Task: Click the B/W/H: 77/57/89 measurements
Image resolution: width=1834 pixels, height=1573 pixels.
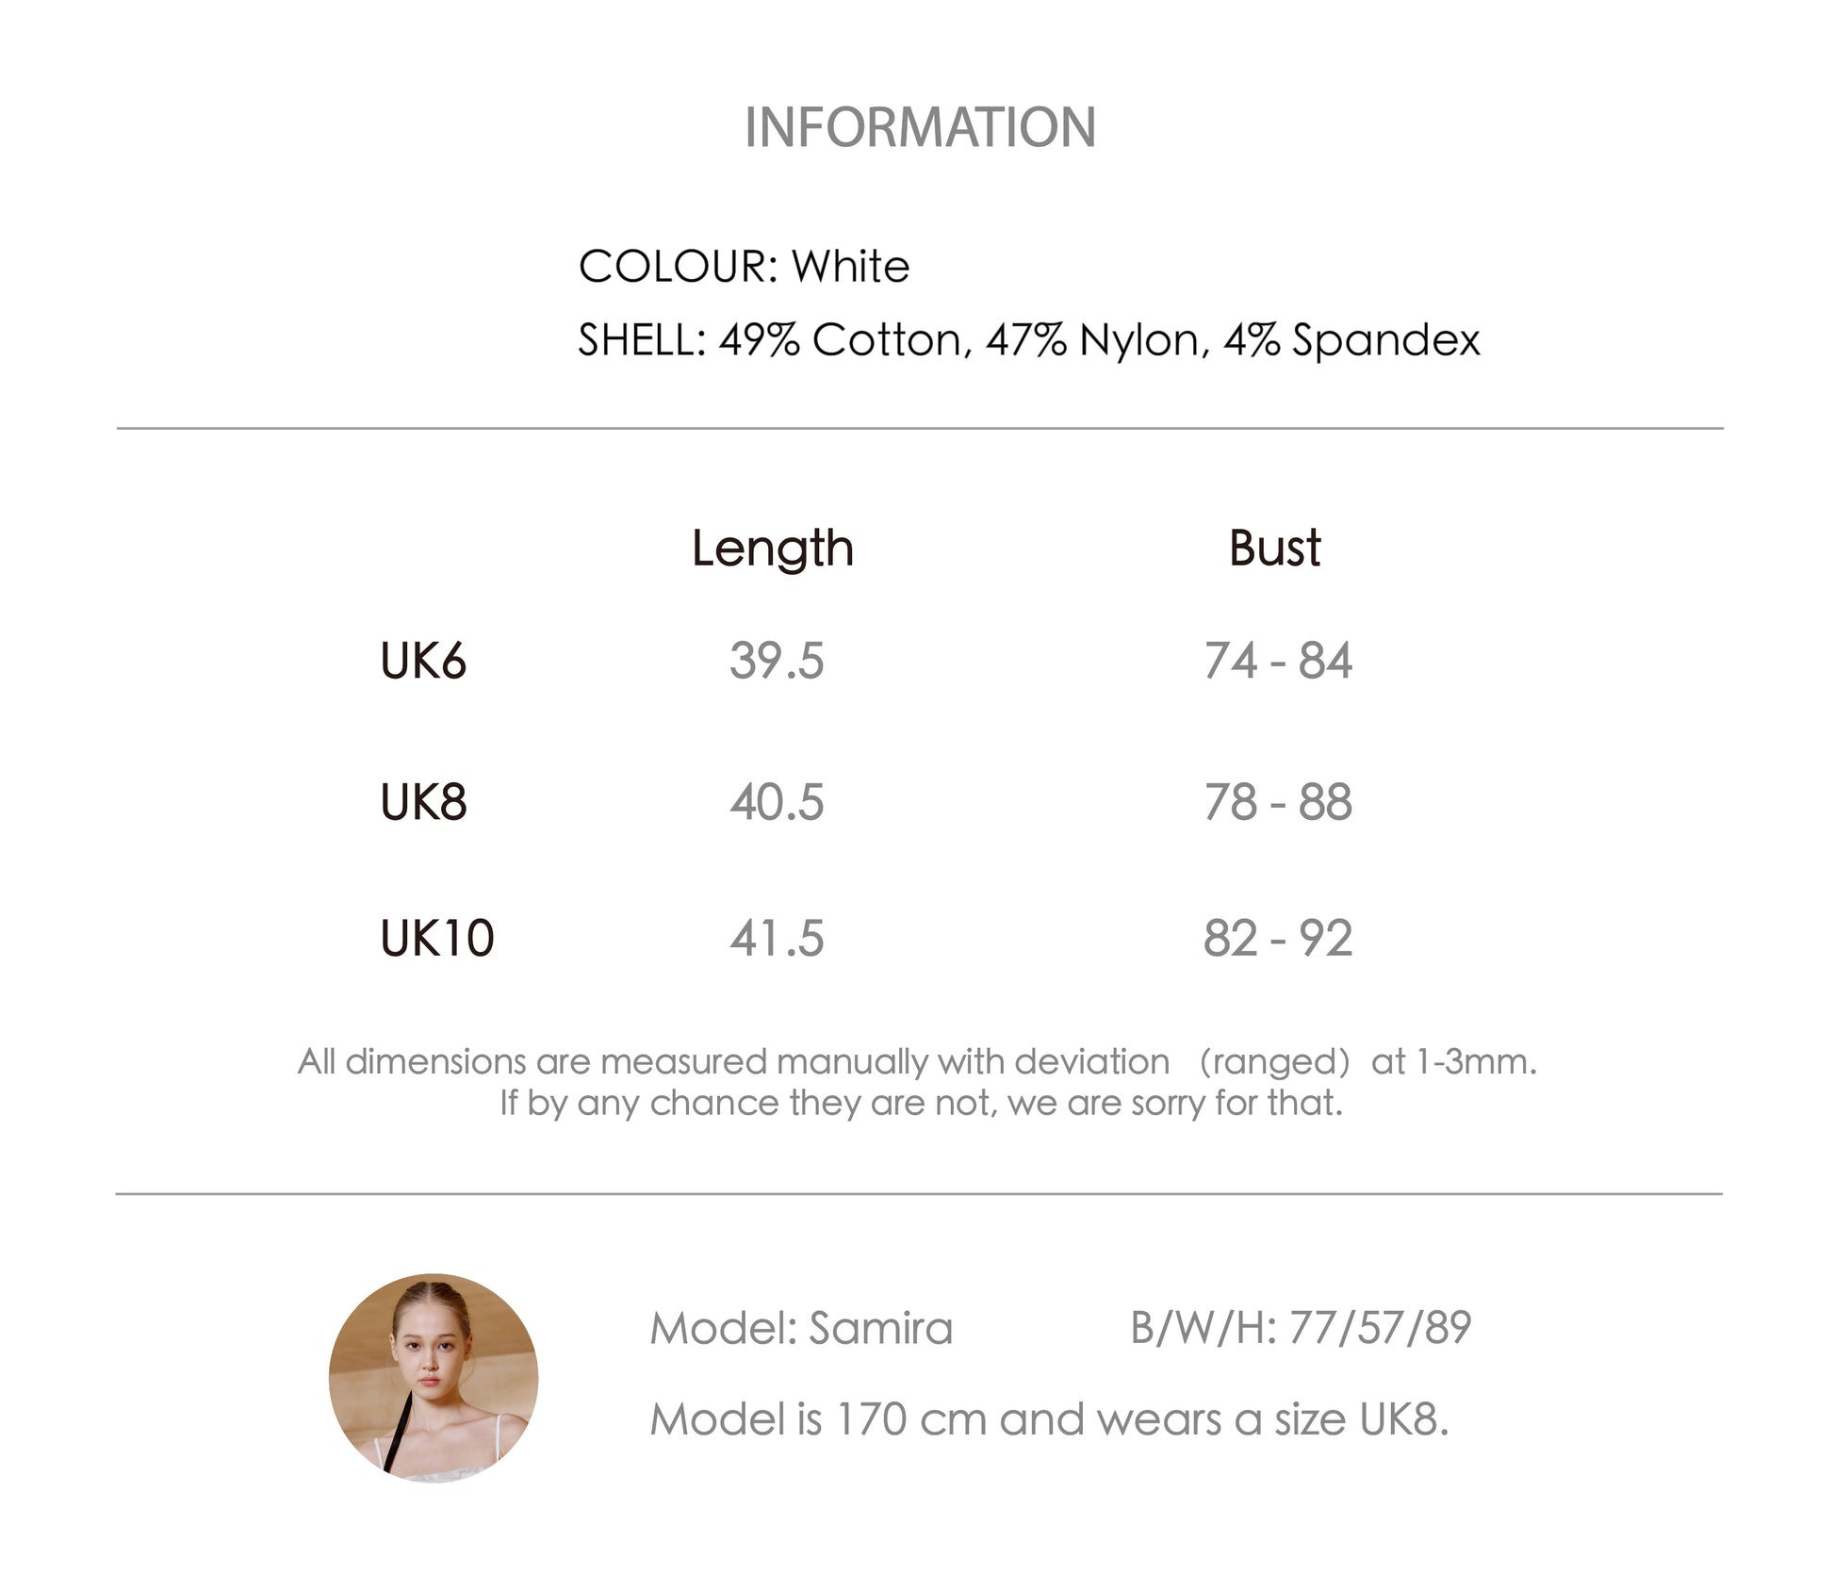Action: [x=1301, y=1328]
